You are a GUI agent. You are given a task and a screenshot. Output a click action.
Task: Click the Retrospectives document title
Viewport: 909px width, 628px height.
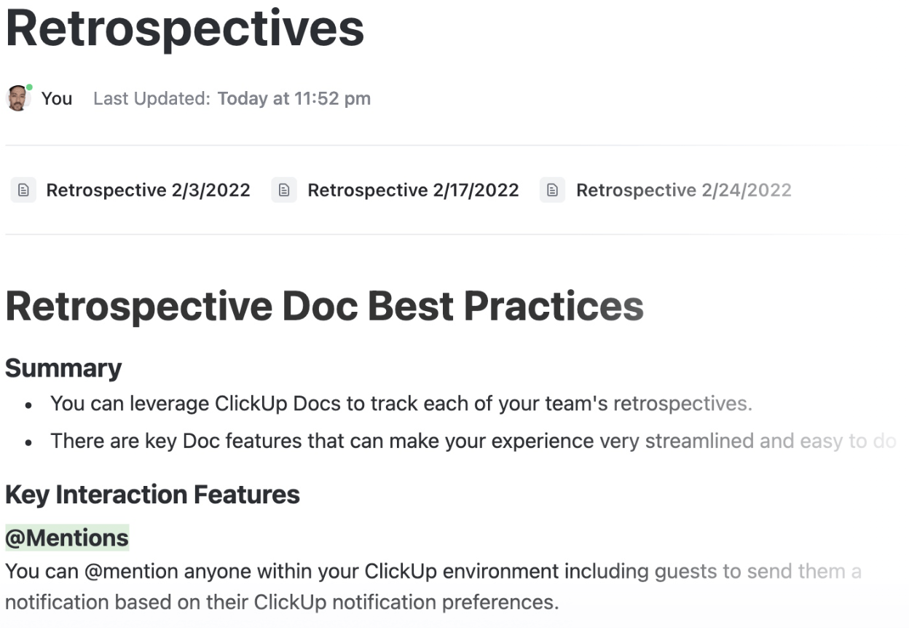tap(185, 29)
